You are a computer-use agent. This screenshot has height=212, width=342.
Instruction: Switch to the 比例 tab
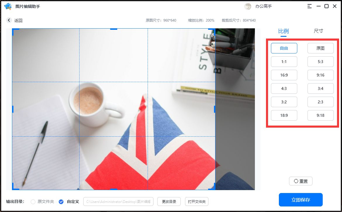283,31
